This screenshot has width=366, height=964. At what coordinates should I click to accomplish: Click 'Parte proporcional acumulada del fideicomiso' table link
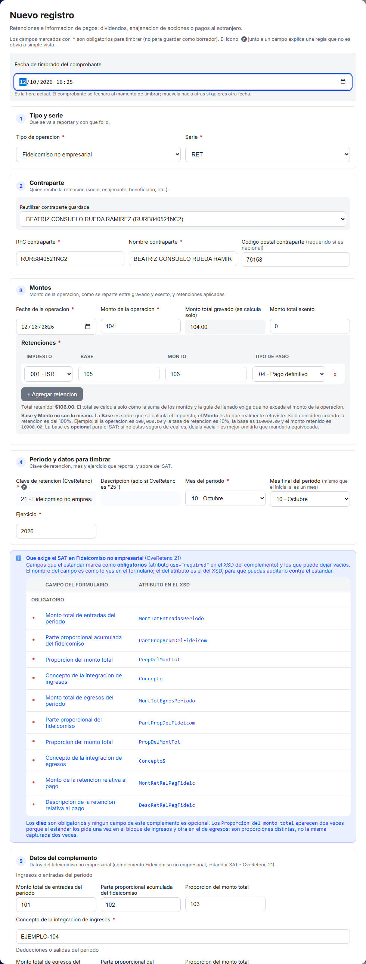click(84, 641)
